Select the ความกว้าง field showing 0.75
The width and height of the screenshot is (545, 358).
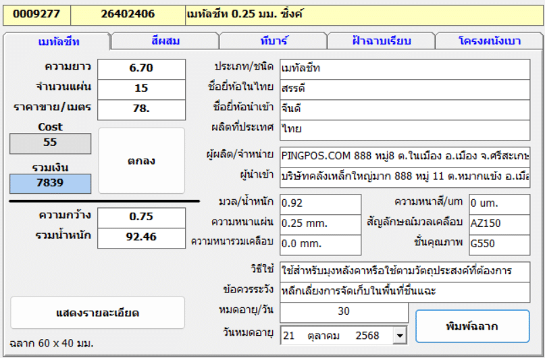141,217
